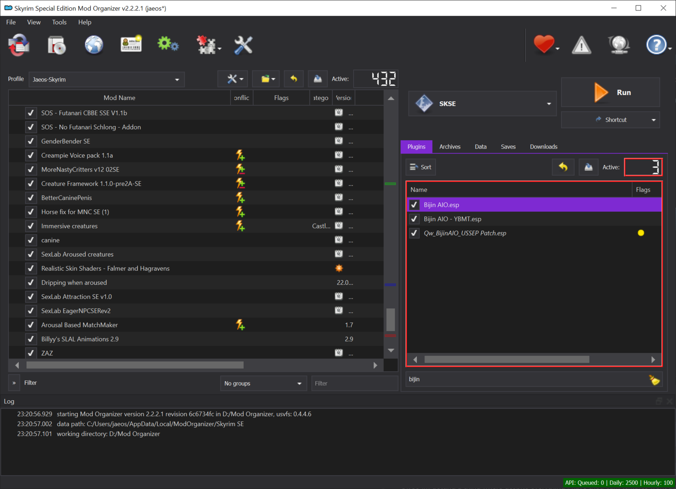Image resolution: width=676 pixels, height=489 pixels.
Task: Click the mod list Filter text field
Action: point(355,384)
